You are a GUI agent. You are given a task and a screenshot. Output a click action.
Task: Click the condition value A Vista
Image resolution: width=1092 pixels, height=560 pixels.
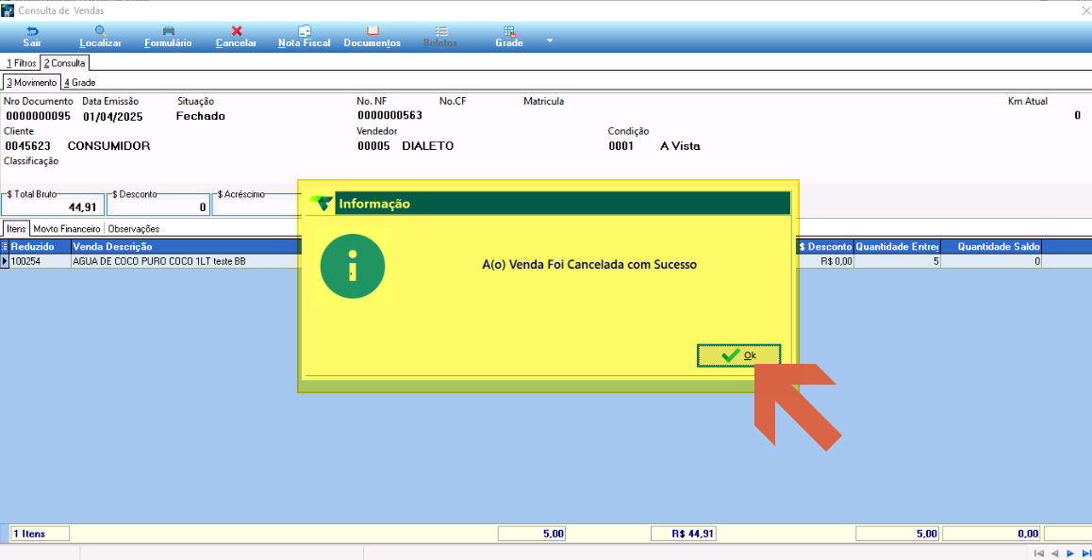681,146
